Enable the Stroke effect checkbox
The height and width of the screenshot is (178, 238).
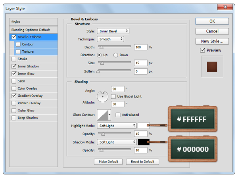click(x=14, y=59)
